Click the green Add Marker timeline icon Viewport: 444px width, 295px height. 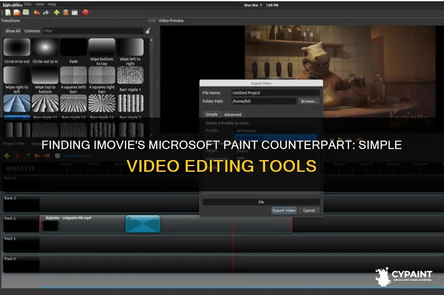click(x=28, y=156)
